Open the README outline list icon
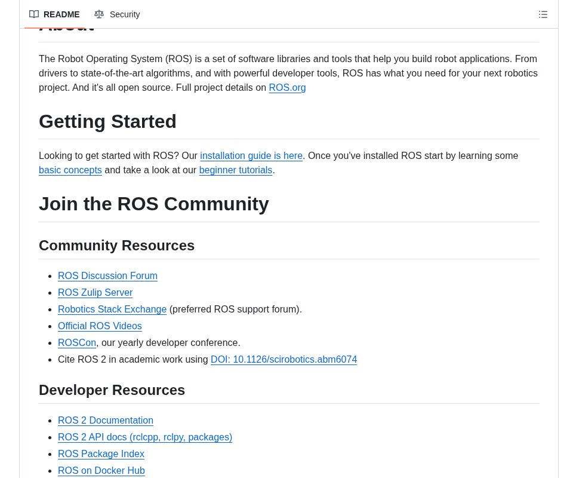The width and height of the screenshot is (573, 478). pos(543,14)
